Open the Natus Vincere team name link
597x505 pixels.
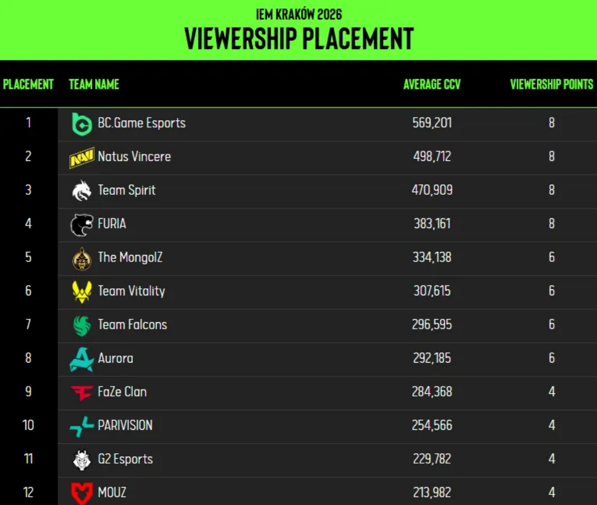point(134,156)
